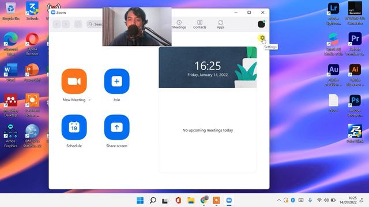This screenshot has height=207, width=369.
Task: Open Chrome from the taskbar
Action: [204, 200]
